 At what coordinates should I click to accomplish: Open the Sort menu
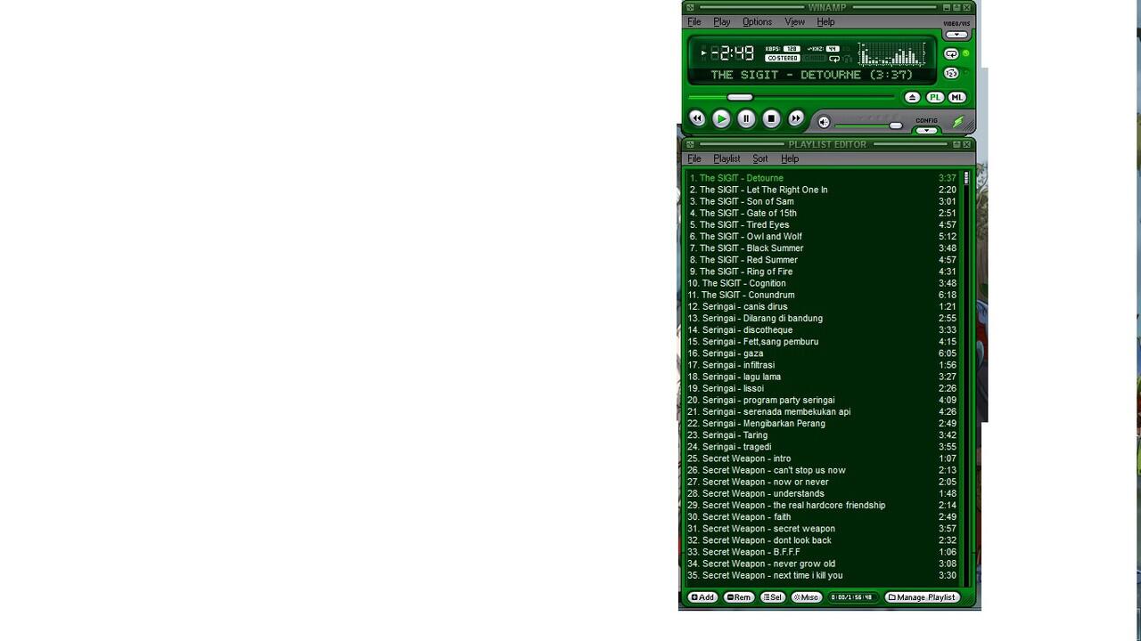pyautogui.click(x=760, y=158)
